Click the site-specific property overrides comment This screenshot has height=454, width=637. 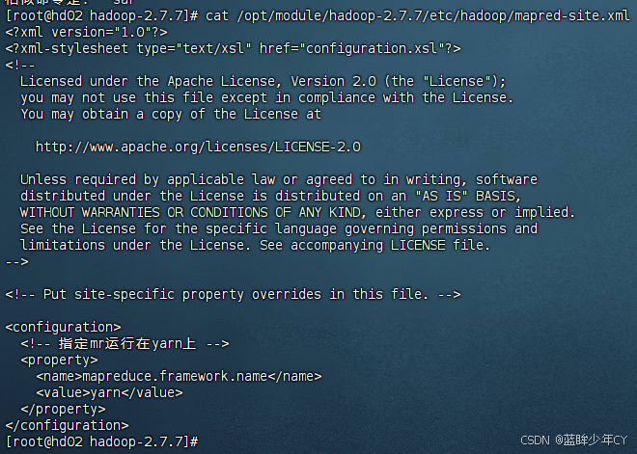click(234, 294)
